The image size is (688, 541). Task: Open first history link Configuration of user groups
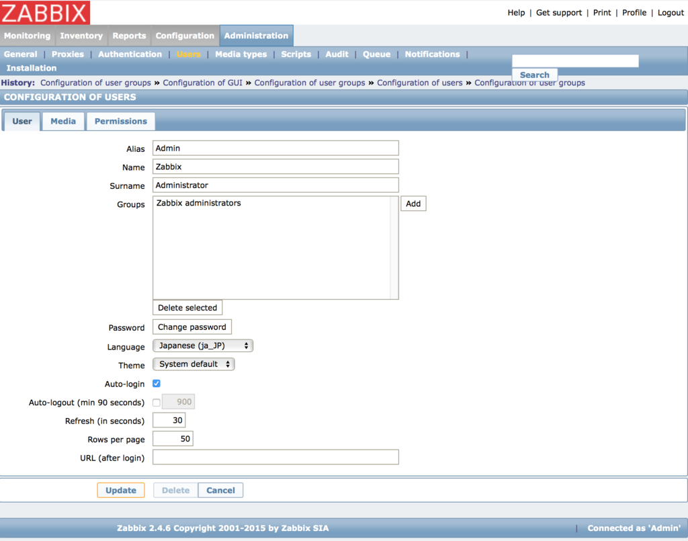pyautogui.click(x=95, y=83)
